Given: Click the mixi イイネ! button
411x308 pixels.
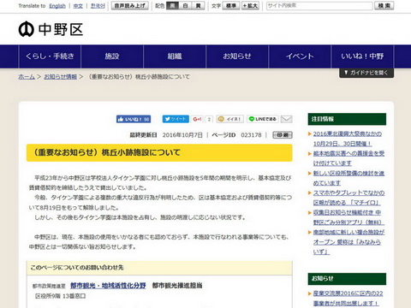Looking at the screenshot, I should click(229, 119).
